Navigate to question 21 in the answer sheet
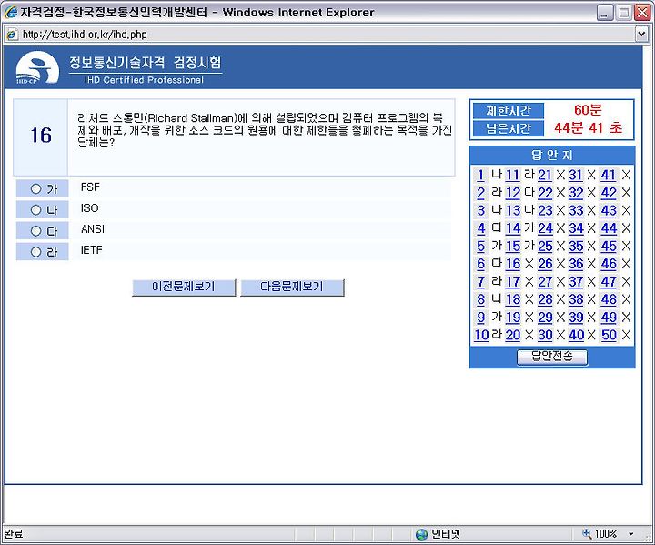The height and width of the screenshot is (545, 655). [545, 175]
